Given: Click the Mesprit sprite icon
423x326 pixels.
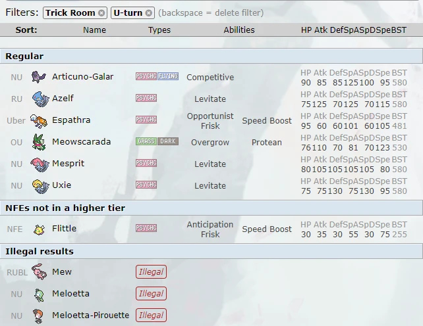Looking at the screenshot, I should tap(40, 164).
